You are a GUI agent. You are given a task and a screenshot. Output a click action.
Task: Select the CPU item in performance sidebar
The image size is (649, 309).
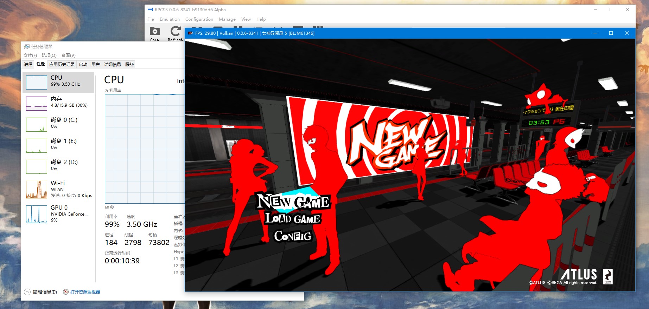tap(59, 83)
